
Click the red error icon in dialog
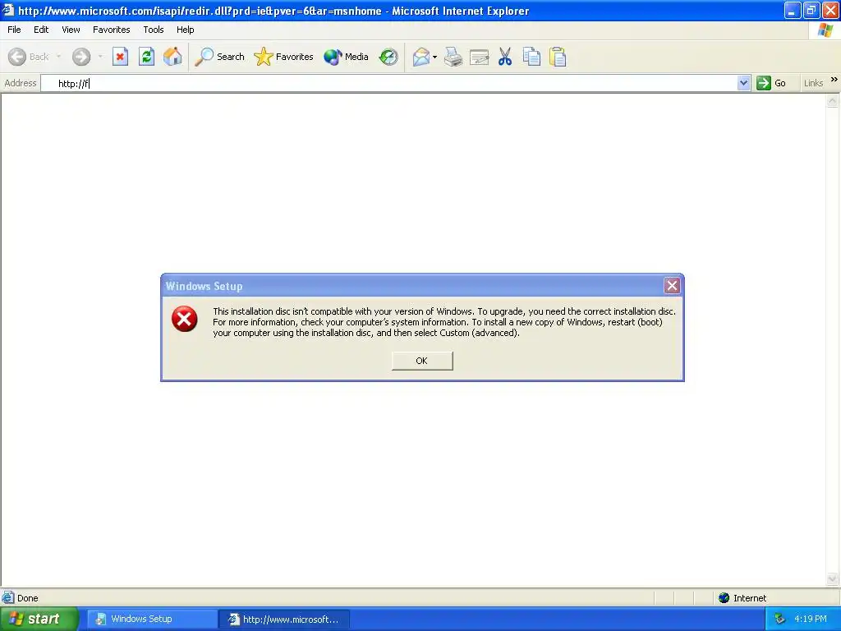pyautogui.click(x=185, y=320)
